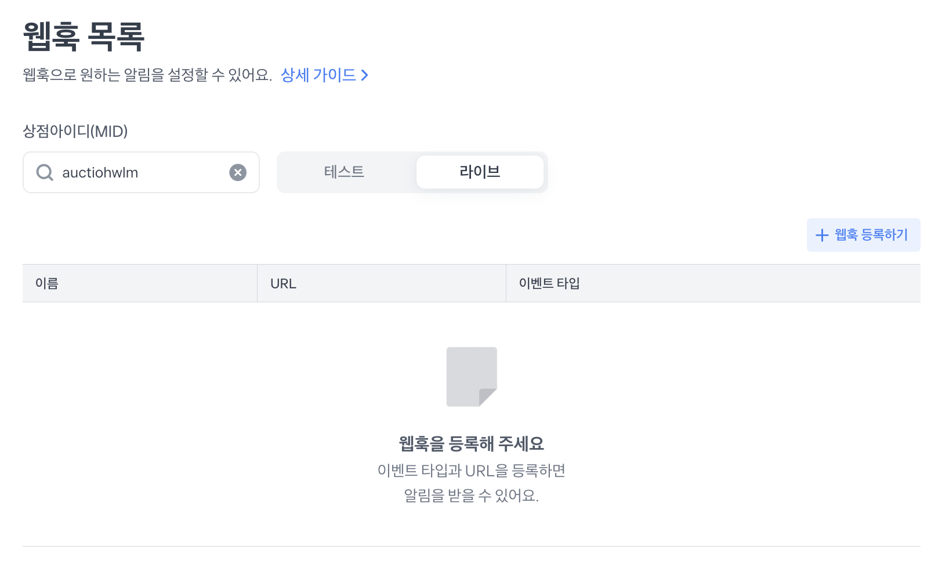942x564 pixels.
Task: Click the empty document placeholder icon
Action: pos(472,377)
